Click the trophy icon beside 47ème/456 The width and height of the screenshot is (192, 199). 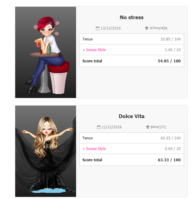147,28
